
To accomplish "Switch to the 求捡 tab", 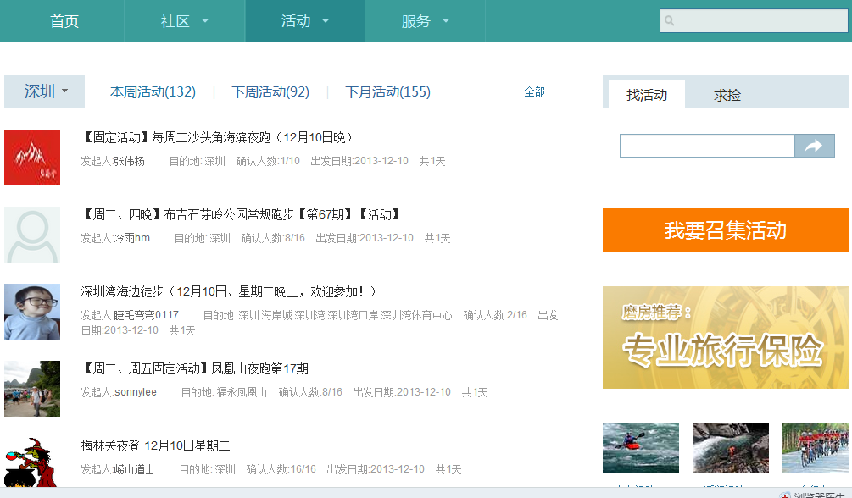I will click(x=727, y=95).
